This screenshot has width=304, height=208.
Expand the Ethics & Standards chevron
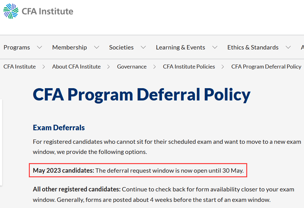click(288, 47)
